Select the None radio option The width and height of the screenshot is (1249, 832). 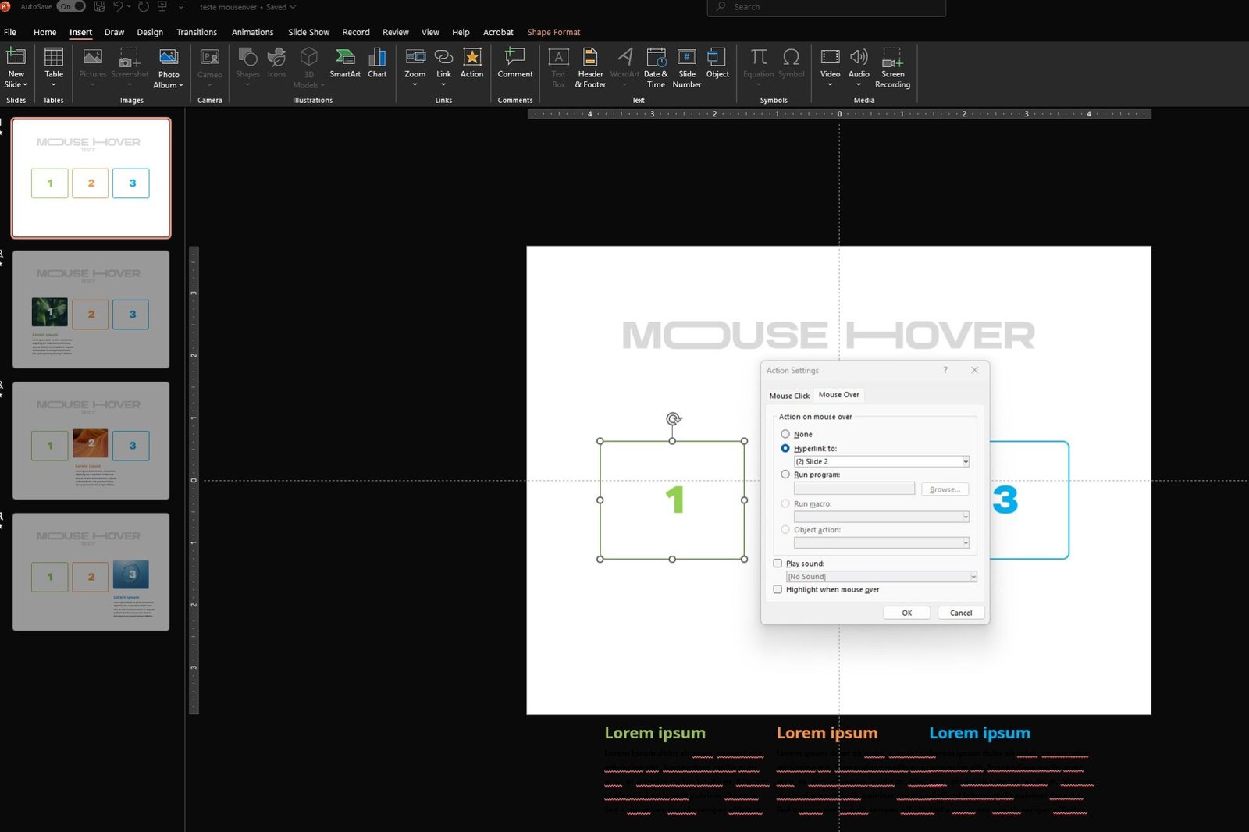(x=785, y=434)
